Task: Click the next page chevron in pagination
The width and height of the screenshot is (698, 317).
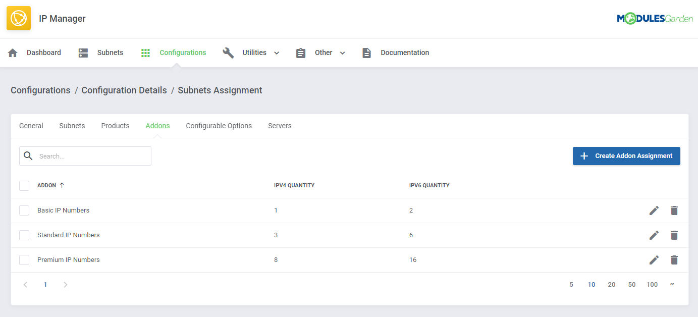Action: click(x=65, y=284)
